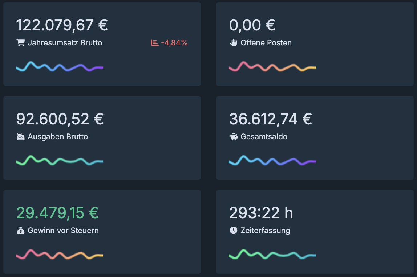Image resolution: width=417 pixels, height=277 pixels.
Task: Click the sparkline below Gewinn vor Steuern
Action: 59,255
